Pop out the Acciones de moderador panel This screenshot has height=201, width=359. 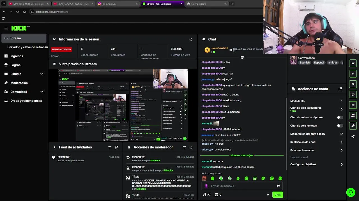(191, 147)
